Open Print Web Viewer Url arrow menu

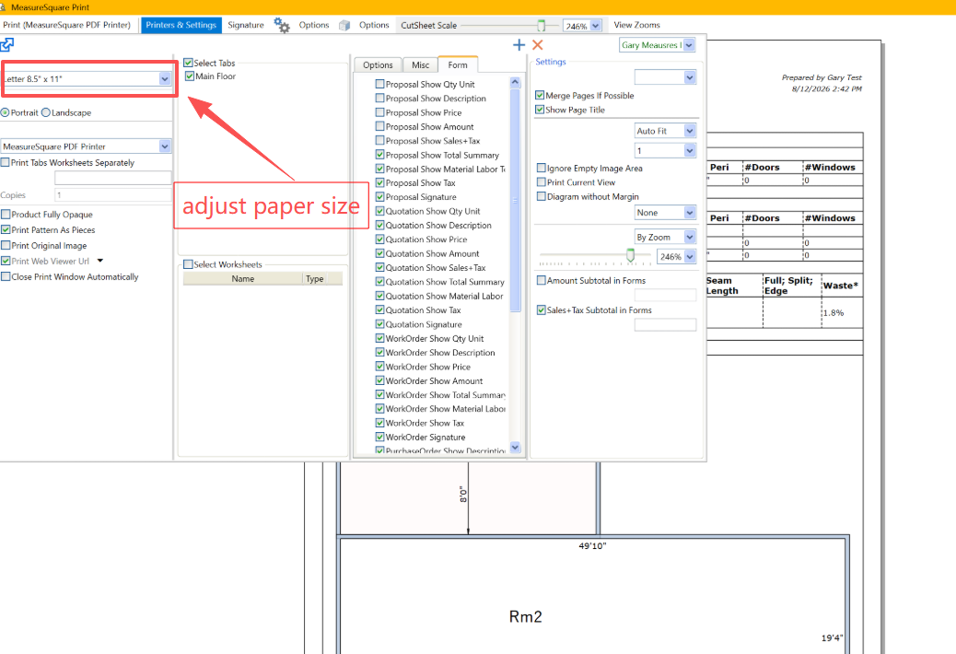(100, 261)
